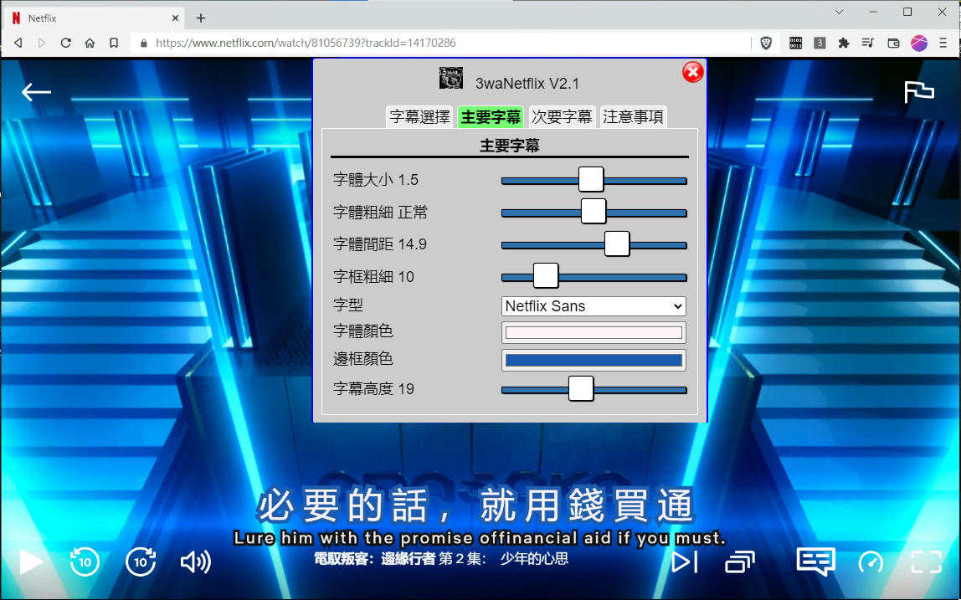Image resolution: width=961 pixels, height=600 pixels.
Task: Open audio and subtitles menu
Action: [x=815, y=562]
